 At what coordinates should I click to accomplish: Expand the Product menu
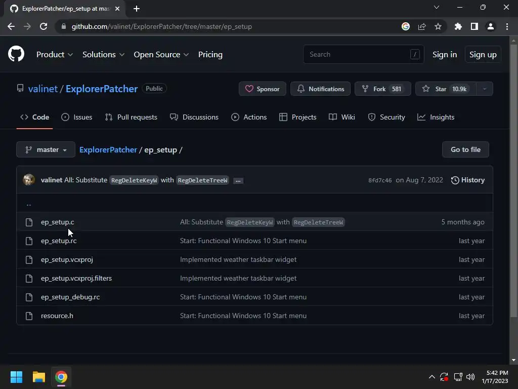coord(55,55)
